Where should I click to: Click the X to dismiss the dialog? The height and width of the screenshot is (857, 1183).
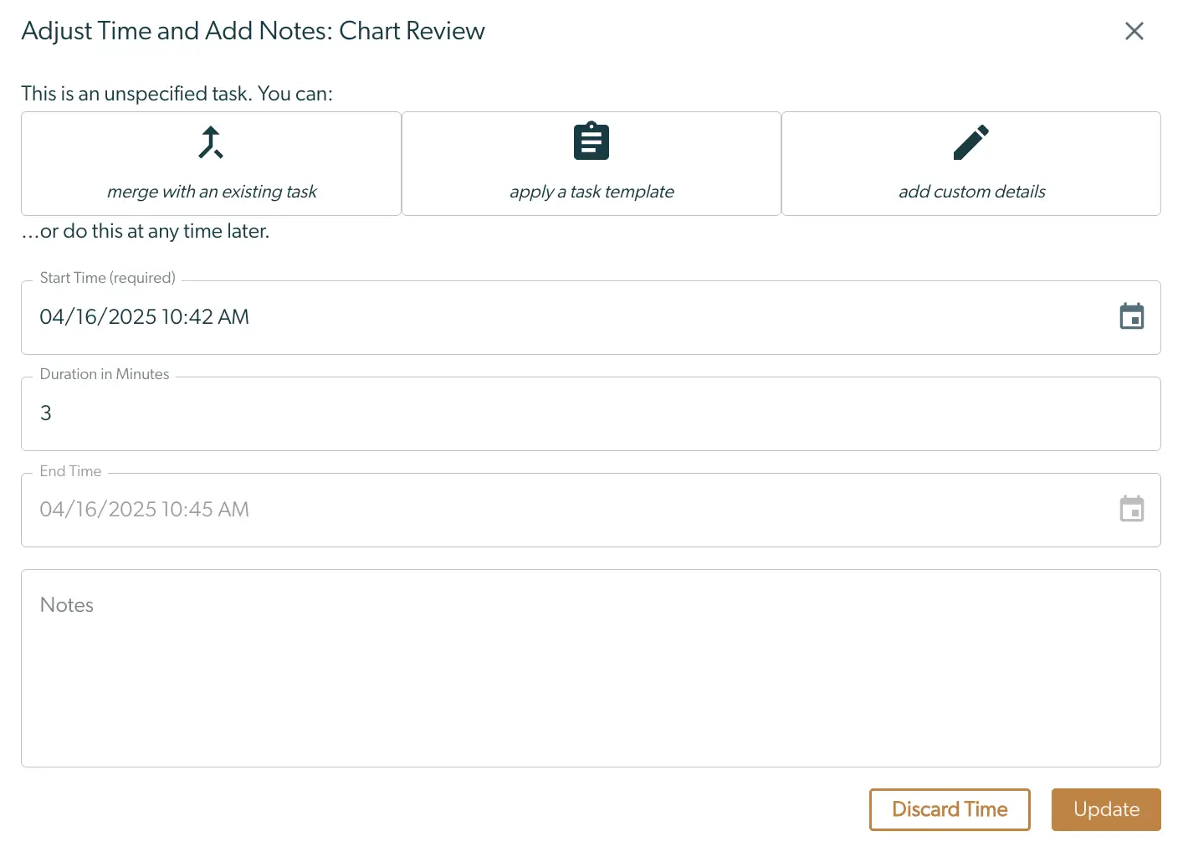point(1134,31)
